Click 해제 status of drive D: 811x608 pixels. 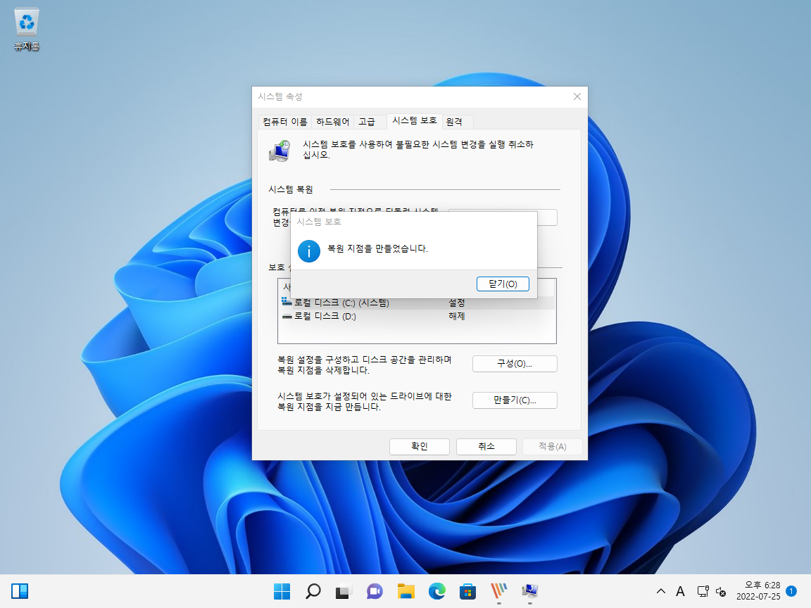tap(457, 316)
